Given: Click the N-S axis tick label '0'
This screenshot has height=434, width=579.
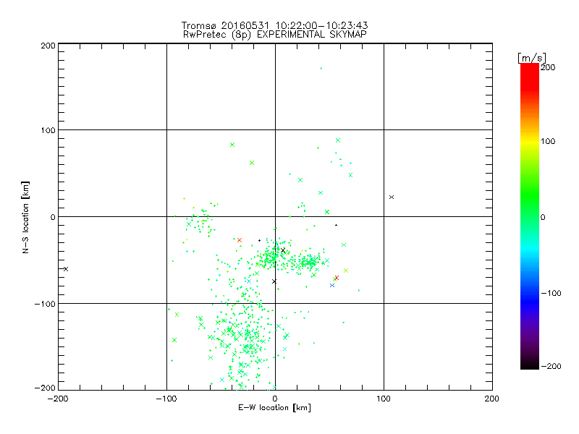Looking at the screenshot, I should [x=53, y=217].
